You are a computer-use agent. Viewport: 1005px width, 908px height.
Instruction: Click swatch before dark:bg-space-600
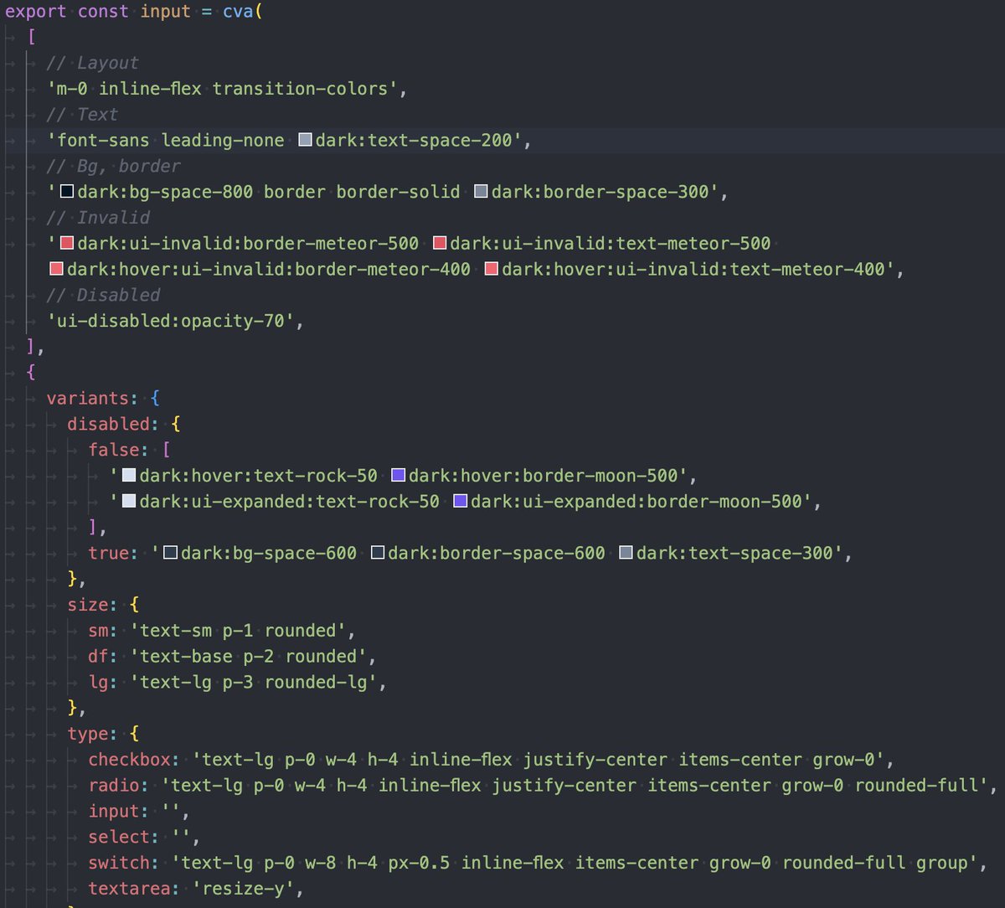[x=170, y=553]
